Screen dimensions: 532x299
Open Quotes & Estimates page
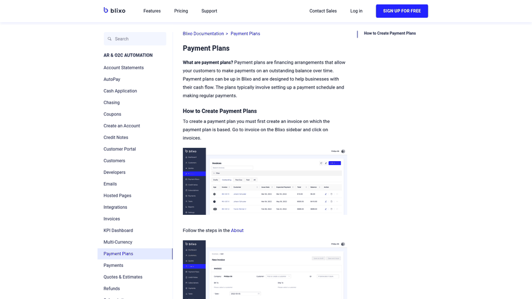coord(123,277)
